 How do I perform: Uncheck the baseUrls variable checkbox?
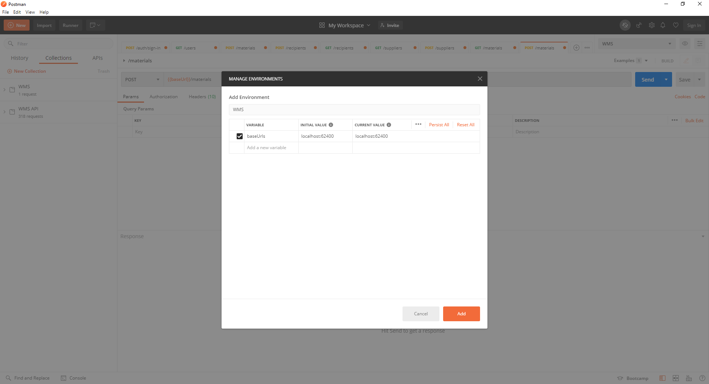coord(240,136)
